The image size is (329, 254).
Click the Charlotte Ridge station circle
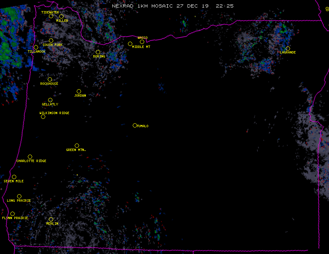[x=30, y=157]
